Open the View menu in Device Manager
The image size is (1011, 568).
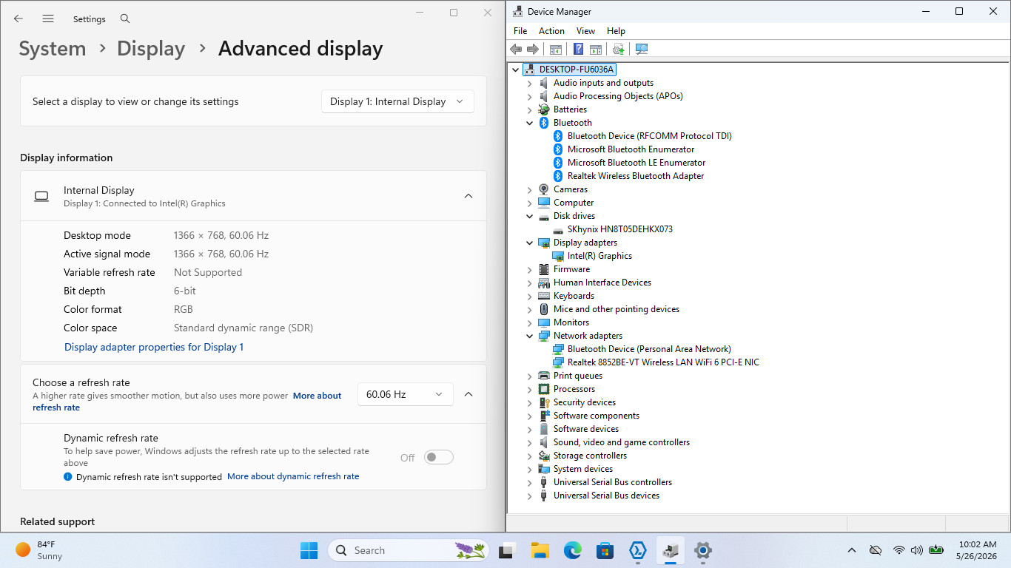(585, 31)
